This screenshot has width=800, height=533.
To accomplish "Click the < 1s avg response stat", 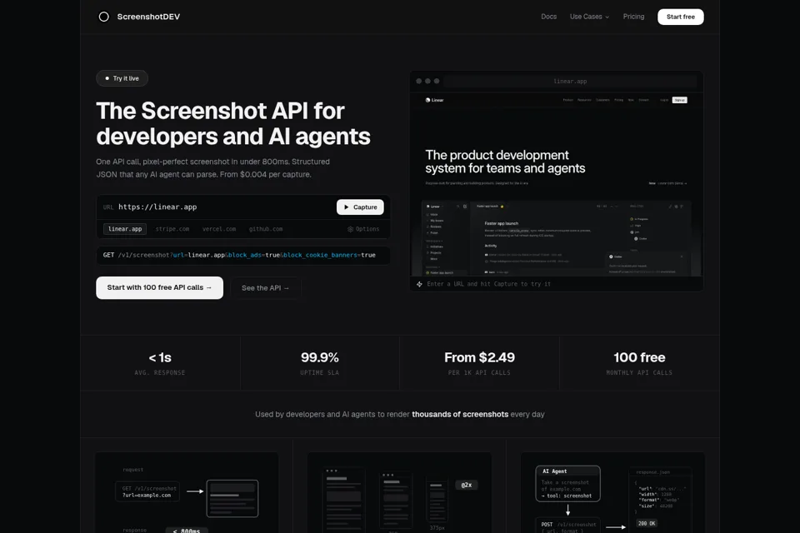I will [x=160, y=363].
